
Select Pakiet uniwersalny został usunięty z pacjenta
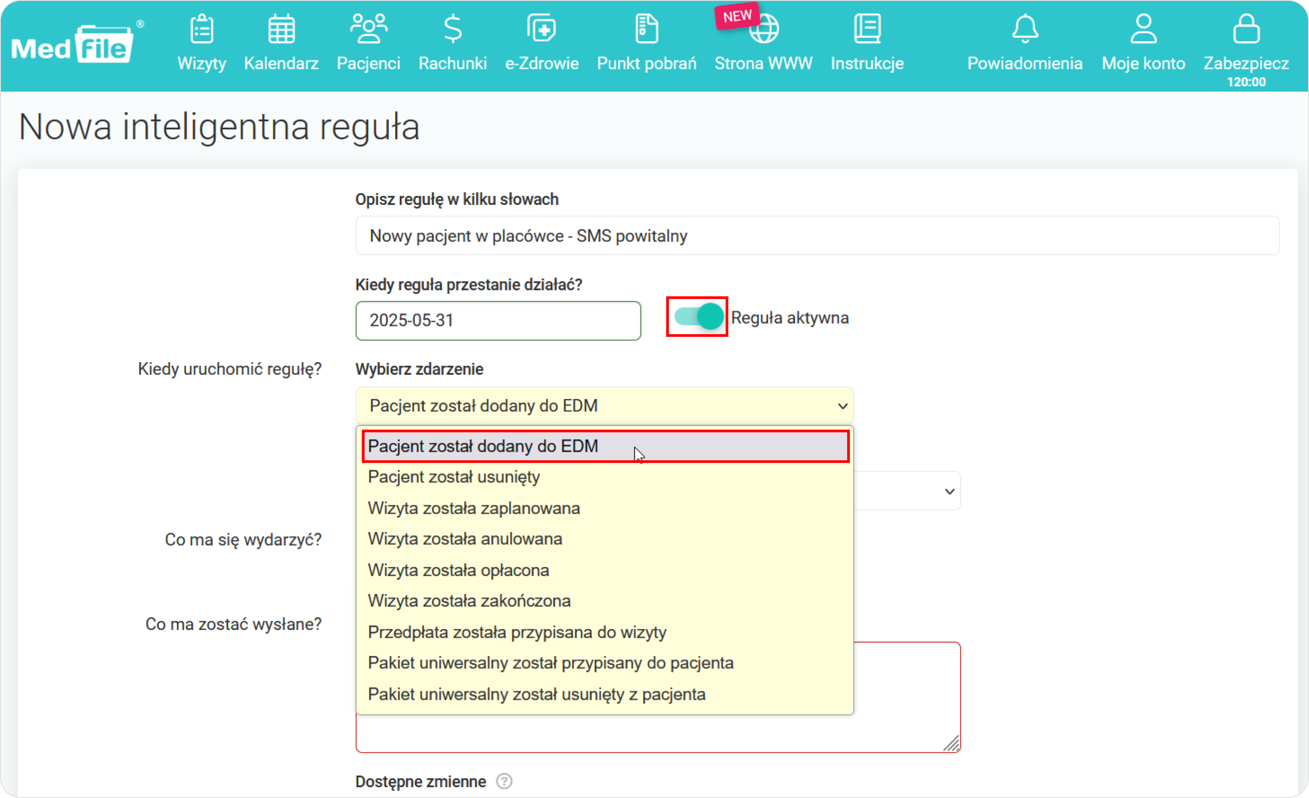coord(605,694)
